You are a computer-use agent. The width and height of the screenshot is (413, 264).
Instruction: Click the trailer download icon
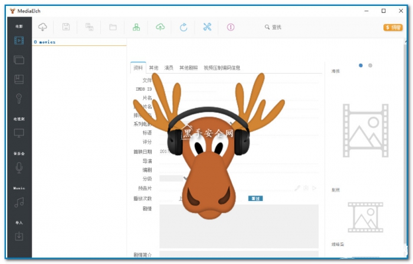click(306, 188)
